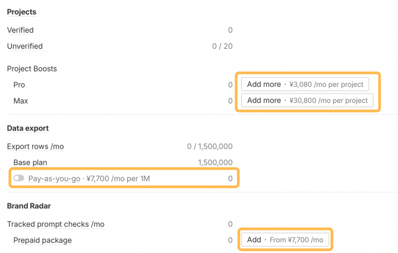Click Add more for Max project boost
Viewport: 398px width, 253px height.
307,101
